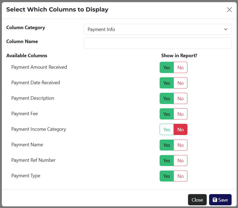This screenshot has width=238, height=208.
Task: Select Yes for Payment Amount Received
Action: tap(167, 67)
